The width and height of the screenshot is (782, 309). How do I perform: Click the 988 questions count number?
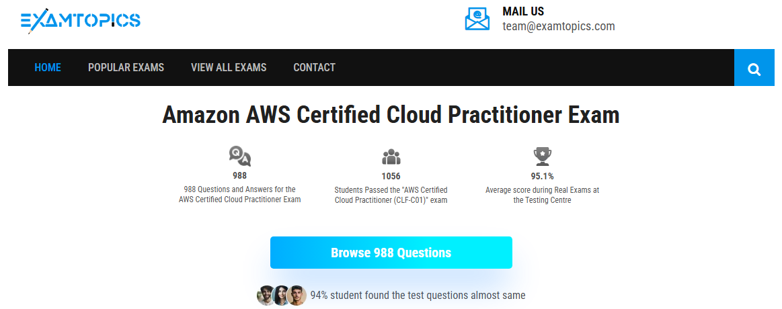pyautogui.click(x=239, y=176)
